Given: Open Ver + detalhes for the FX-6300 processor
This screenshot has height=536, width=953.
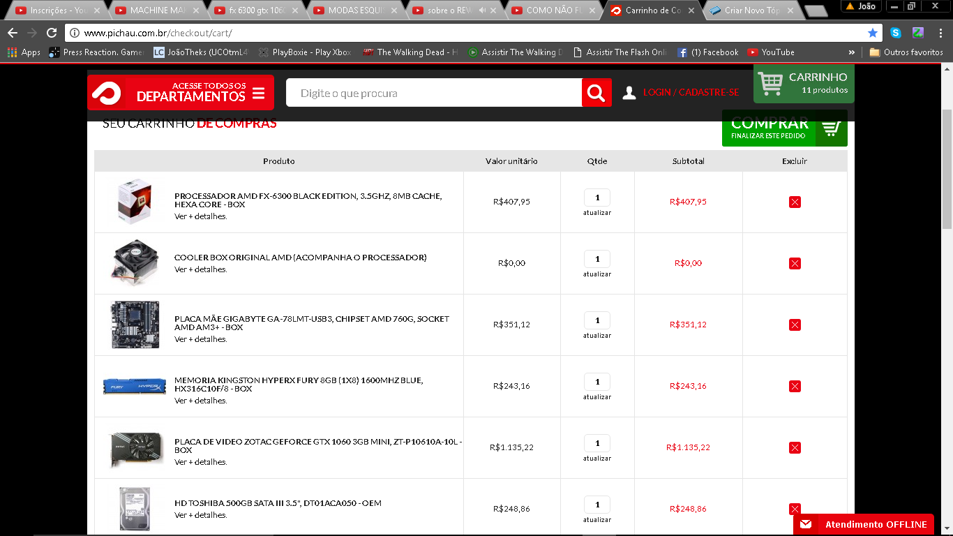Looking at the screenshot, I should (201, 216).
